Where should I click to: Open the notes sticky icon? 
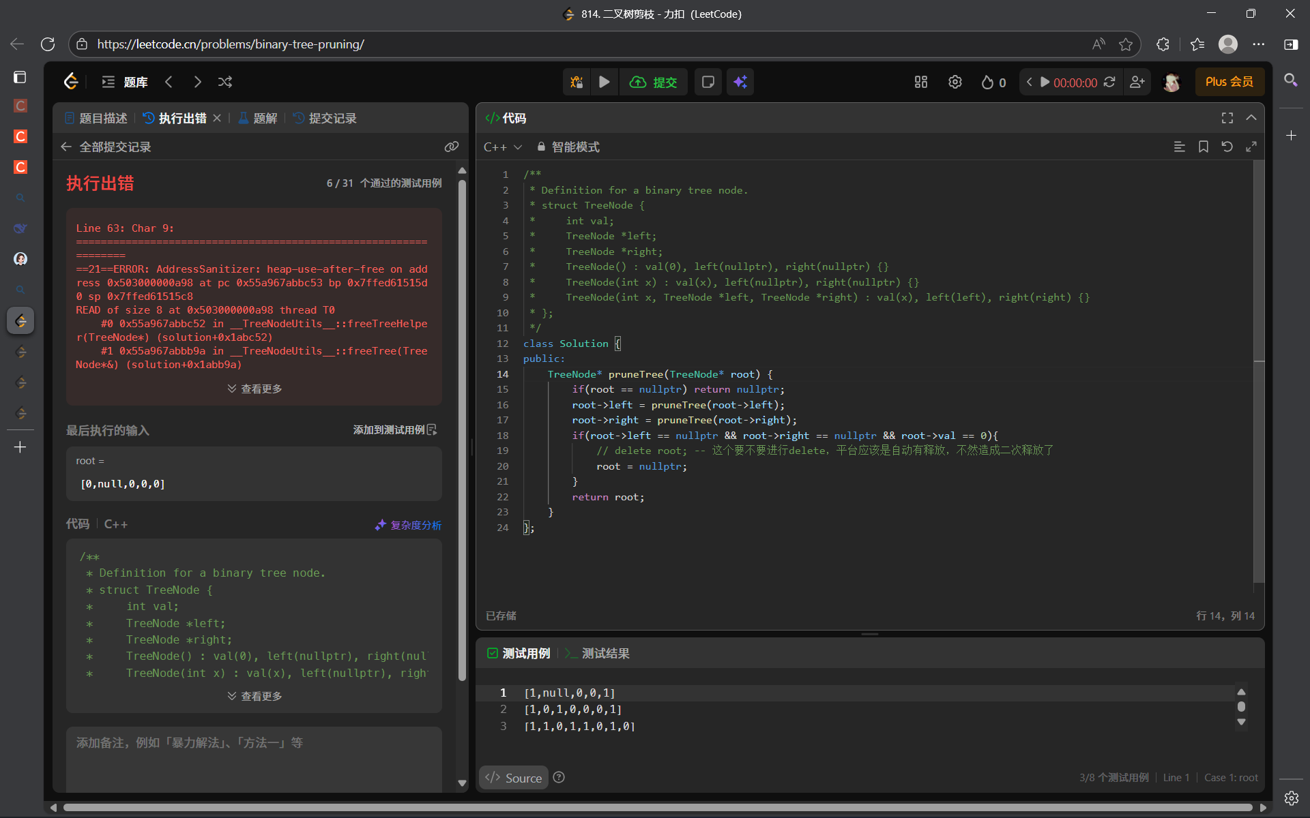point(708,82)
